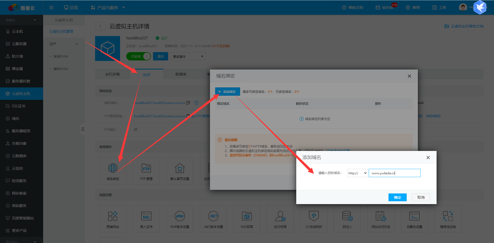Copy the 临时域名 with copy icon
Screen dimensions: 494x243
click(x=188, y=103)
